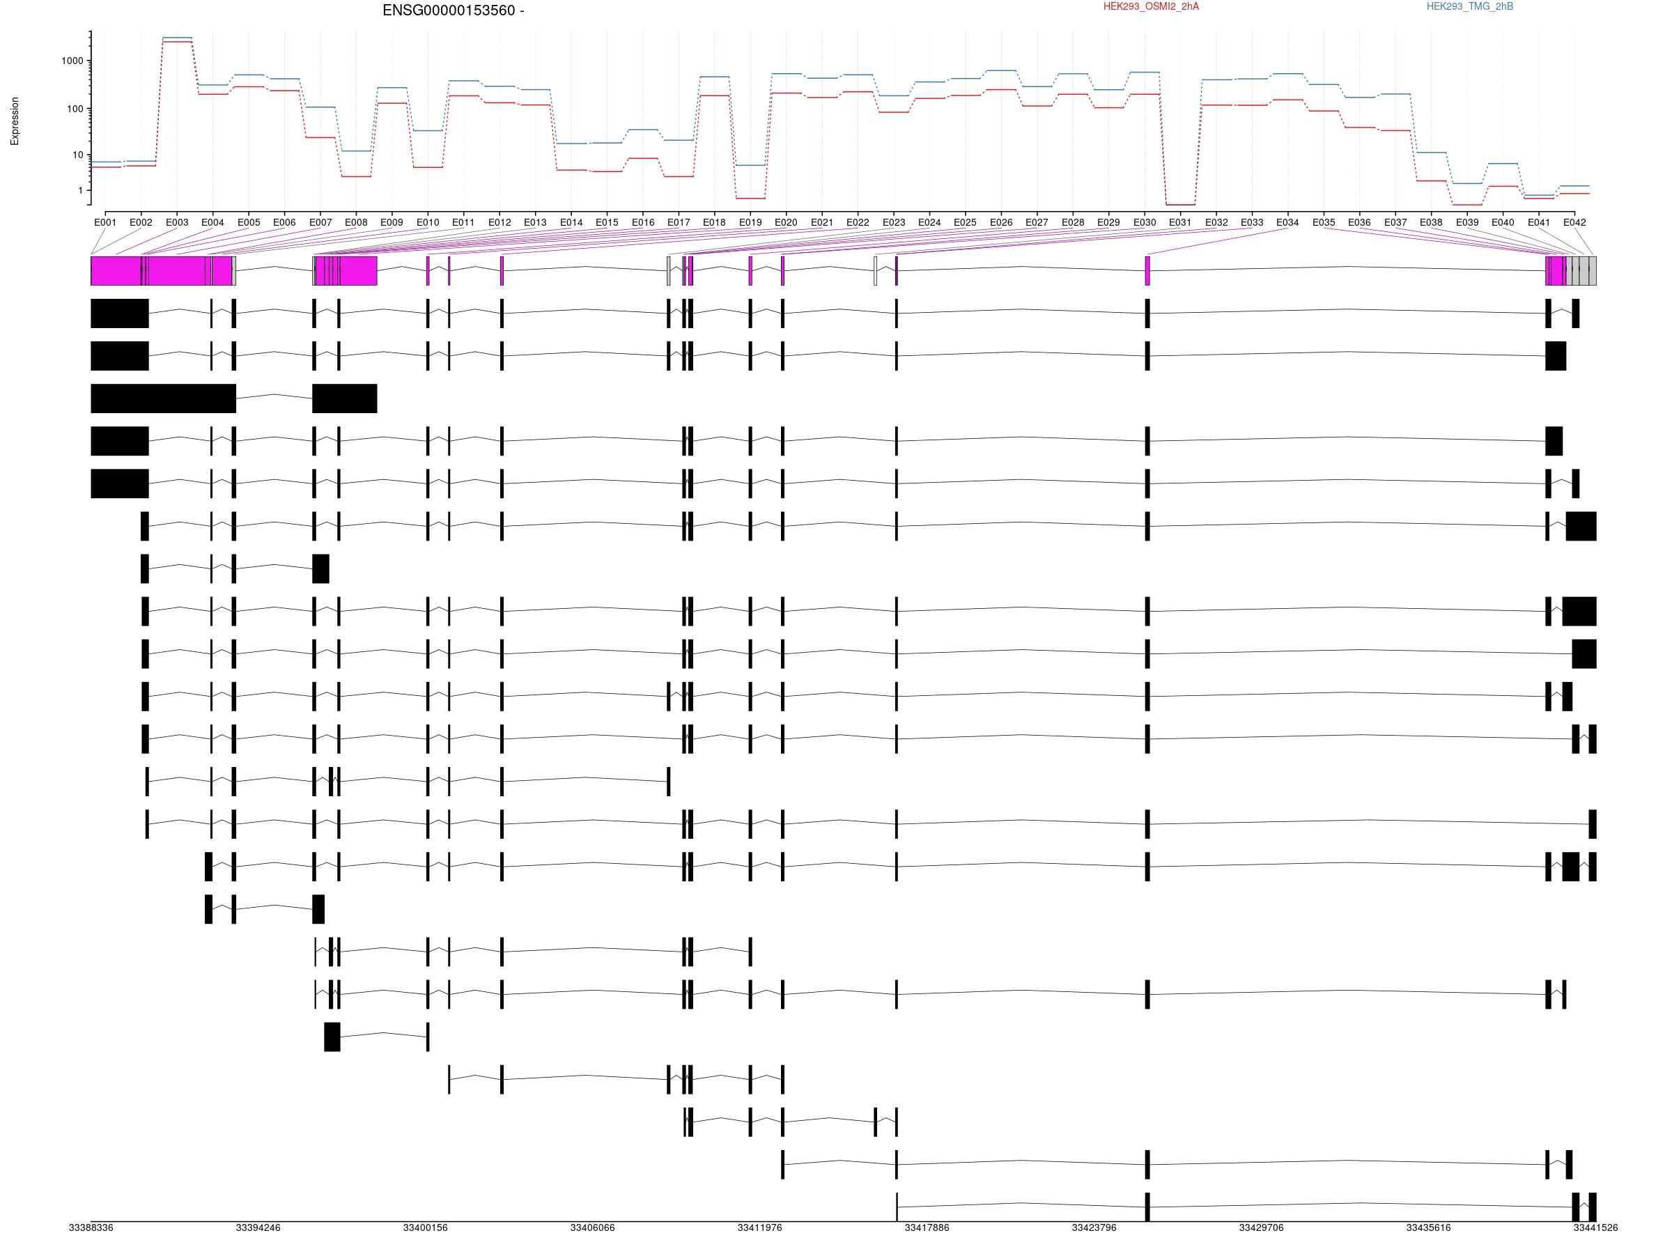
Task: Click exon label E002
Action: pyautogui.click(x=141, y=222)
